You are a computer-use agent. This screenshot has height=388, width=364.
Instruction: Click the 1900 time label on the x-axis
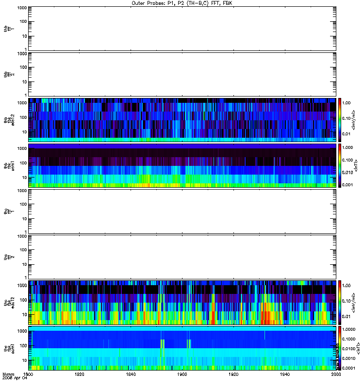point(182,374)
